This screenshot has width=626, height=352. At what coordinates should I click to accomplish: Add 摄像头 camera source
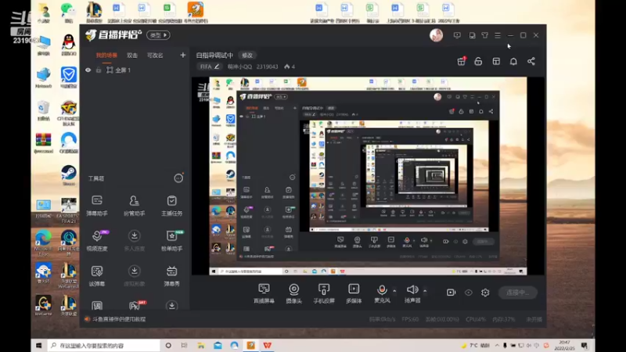(x=294, y=293)
